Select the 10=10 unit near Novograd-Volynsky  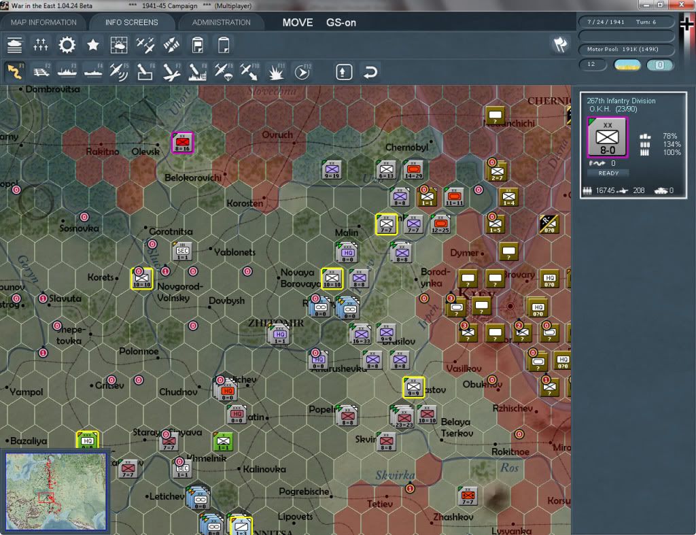[141, 279]
